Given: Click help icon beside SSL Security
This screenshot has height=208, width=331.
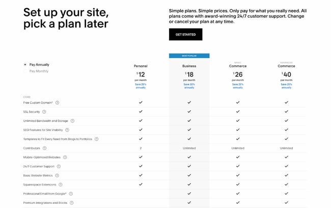Looking at the screenshot, I should [x=44, y=112].
